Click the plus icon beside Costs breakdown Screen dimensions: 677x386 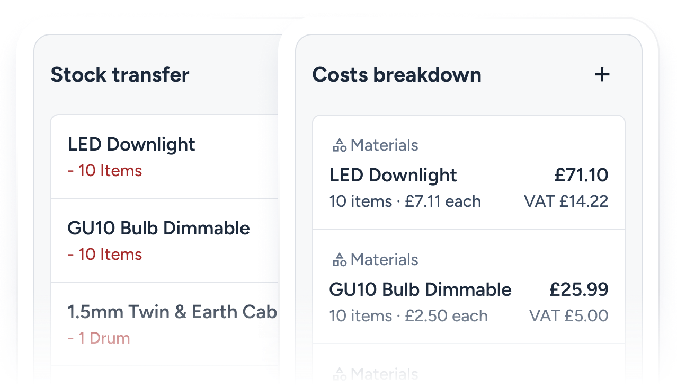coord(602,75)
